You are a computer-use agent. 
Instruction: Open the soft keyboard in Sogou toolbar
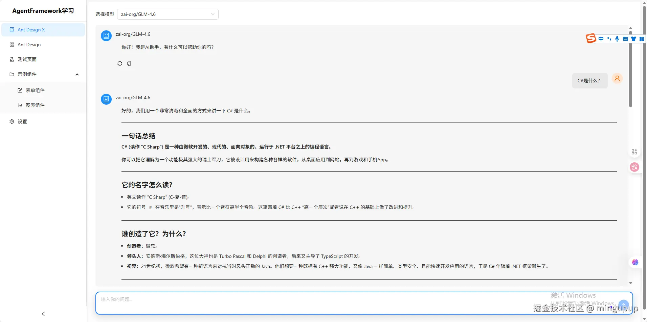point(625,39)
